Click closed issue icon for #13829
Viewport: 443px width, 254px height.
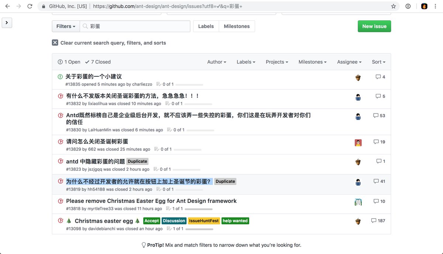click(61, 142)
